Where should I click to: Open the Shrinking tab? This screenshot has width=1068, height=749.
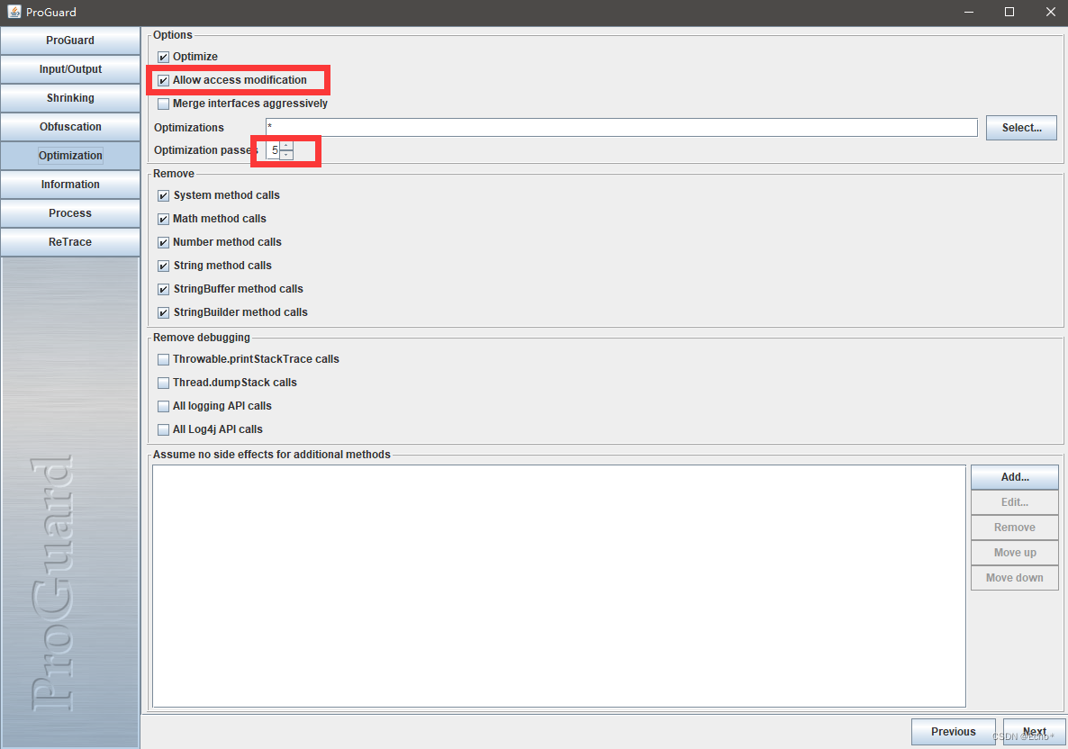click(x=70, y=98)
